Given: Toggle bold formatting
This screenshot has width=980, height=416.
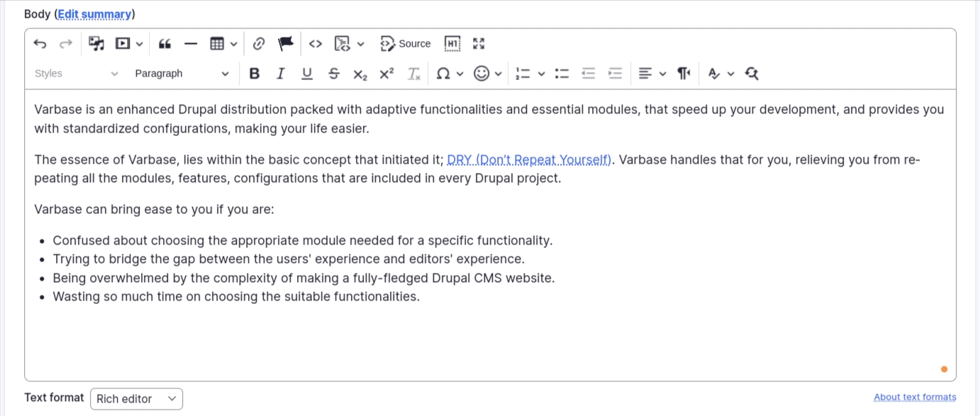Looking at the screenshot, I should coord(255,74).
